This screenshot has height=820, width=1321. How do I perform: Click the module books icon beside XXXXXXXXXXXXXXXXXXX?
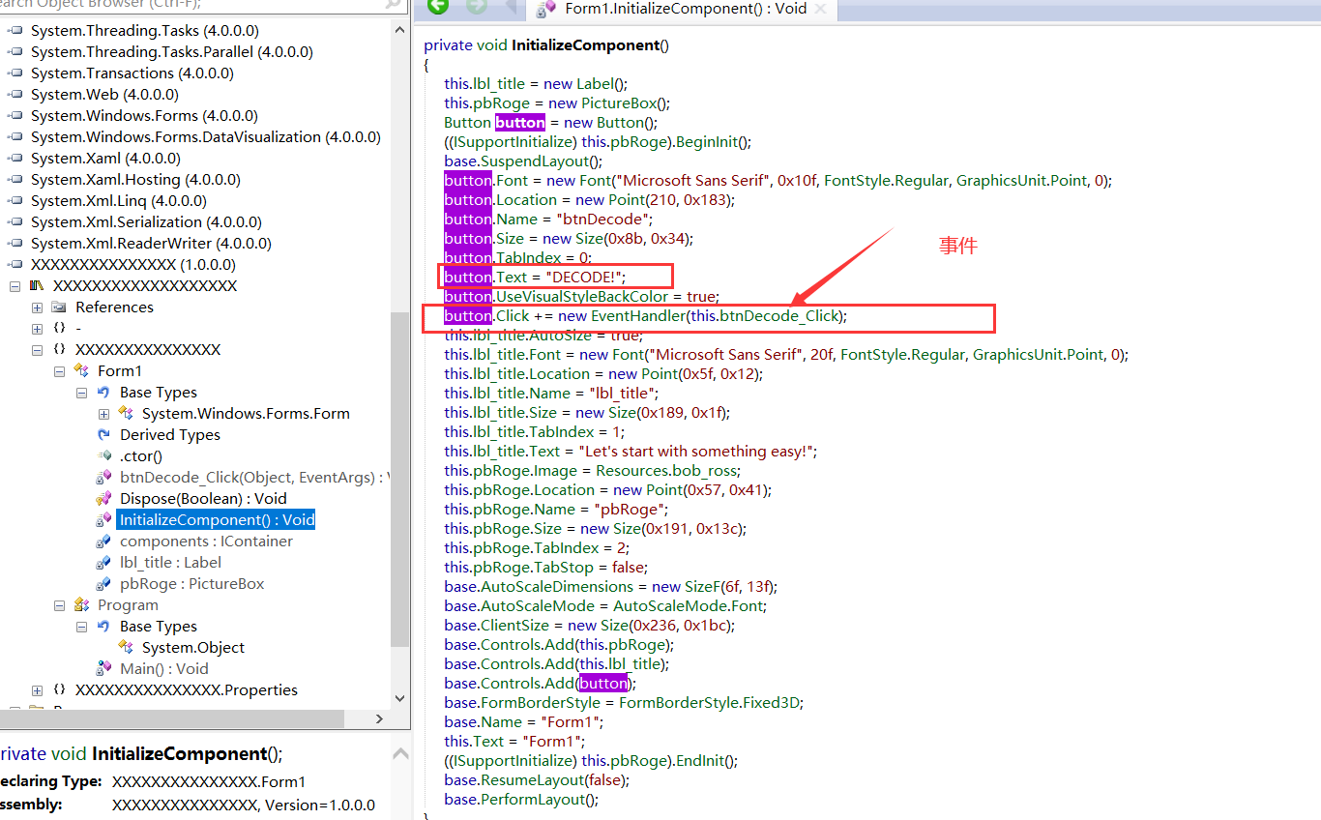[37, 285]
